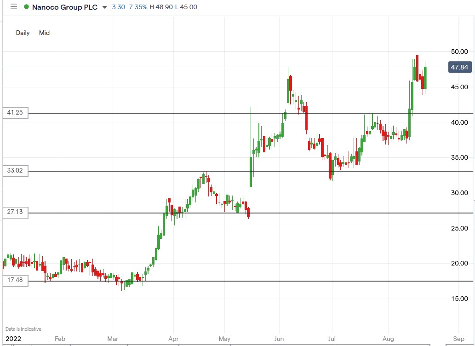Click the 50.00 mark on the price axis
The width and height of the screenshot is (475, 346).
[459, 52]
